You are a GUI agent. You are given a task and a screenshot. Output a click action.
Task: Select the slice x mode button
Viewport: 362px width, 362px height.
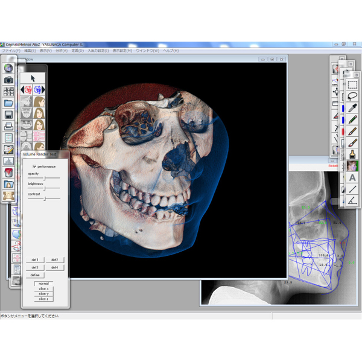click(43, 289)
